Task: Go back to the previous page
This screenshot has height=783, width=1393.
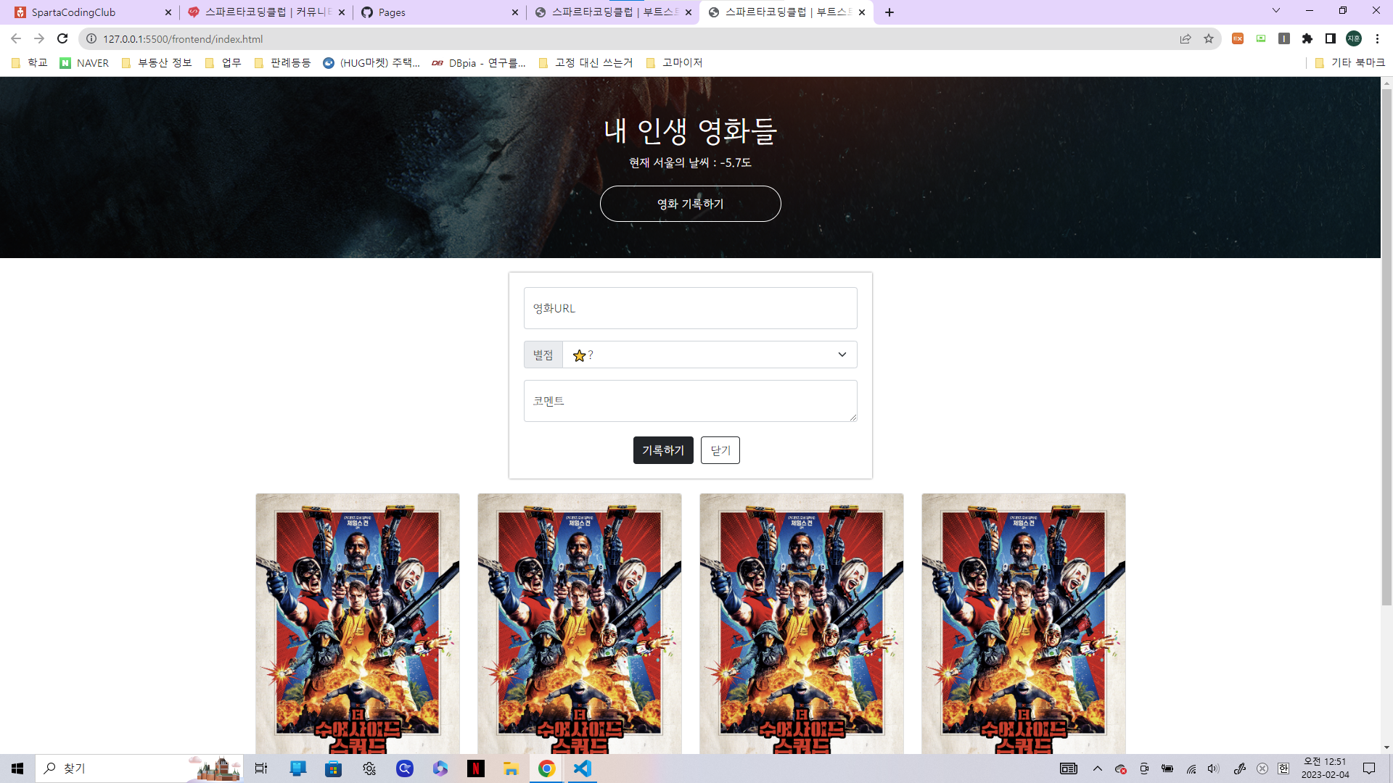Action: [x=16, y=38]
